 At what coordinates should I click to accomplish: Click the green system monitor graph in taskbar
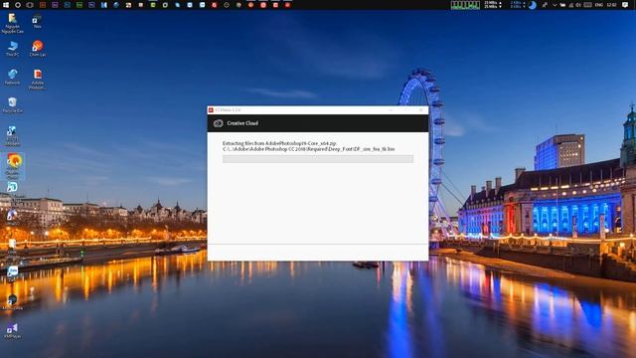pos(465,5)
